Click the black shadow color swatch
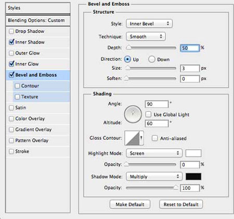The width and height of the screenshot is (234, 219). point(193,176)
